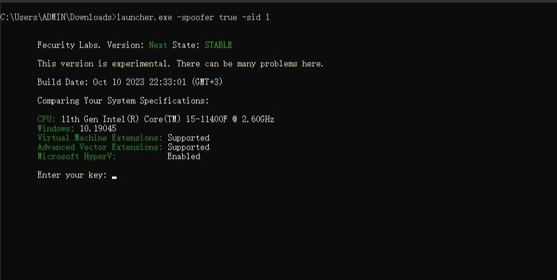Click the Build Date line

(130, 82)
